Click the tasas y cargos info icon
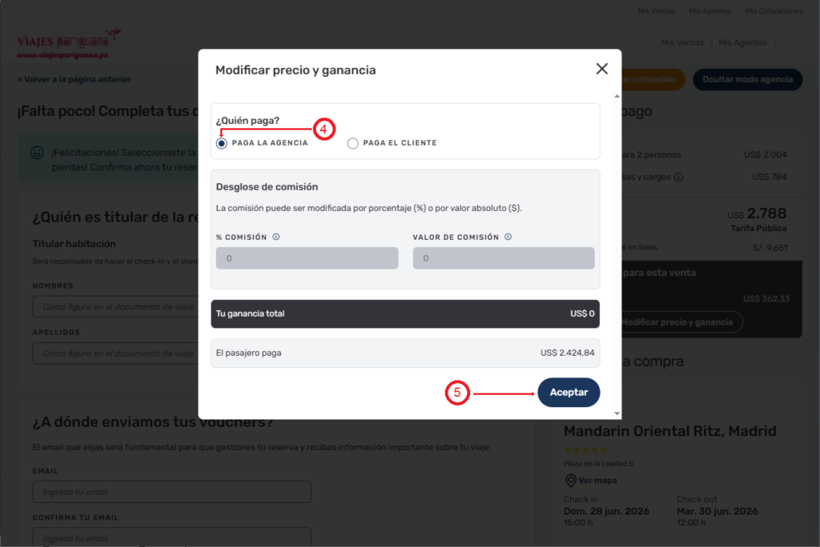 [x=678, y=177]
